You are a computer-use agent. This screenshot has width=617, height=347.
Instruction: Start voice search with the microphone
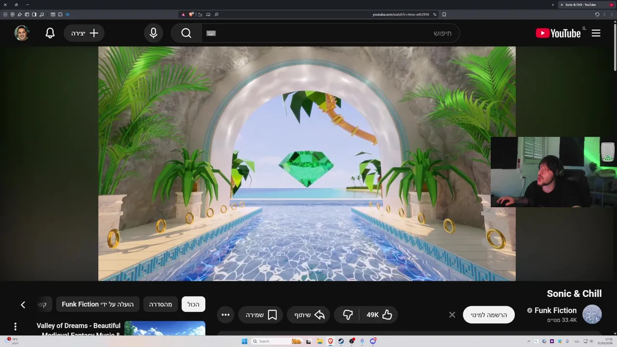tap(153, 33)
